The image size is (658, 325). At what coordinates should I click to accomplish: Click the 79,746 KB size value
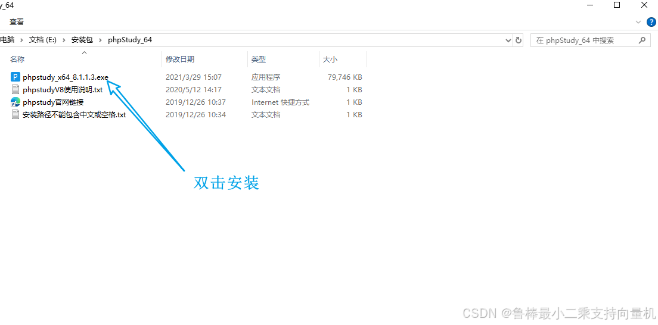click(x=344, y=77)
